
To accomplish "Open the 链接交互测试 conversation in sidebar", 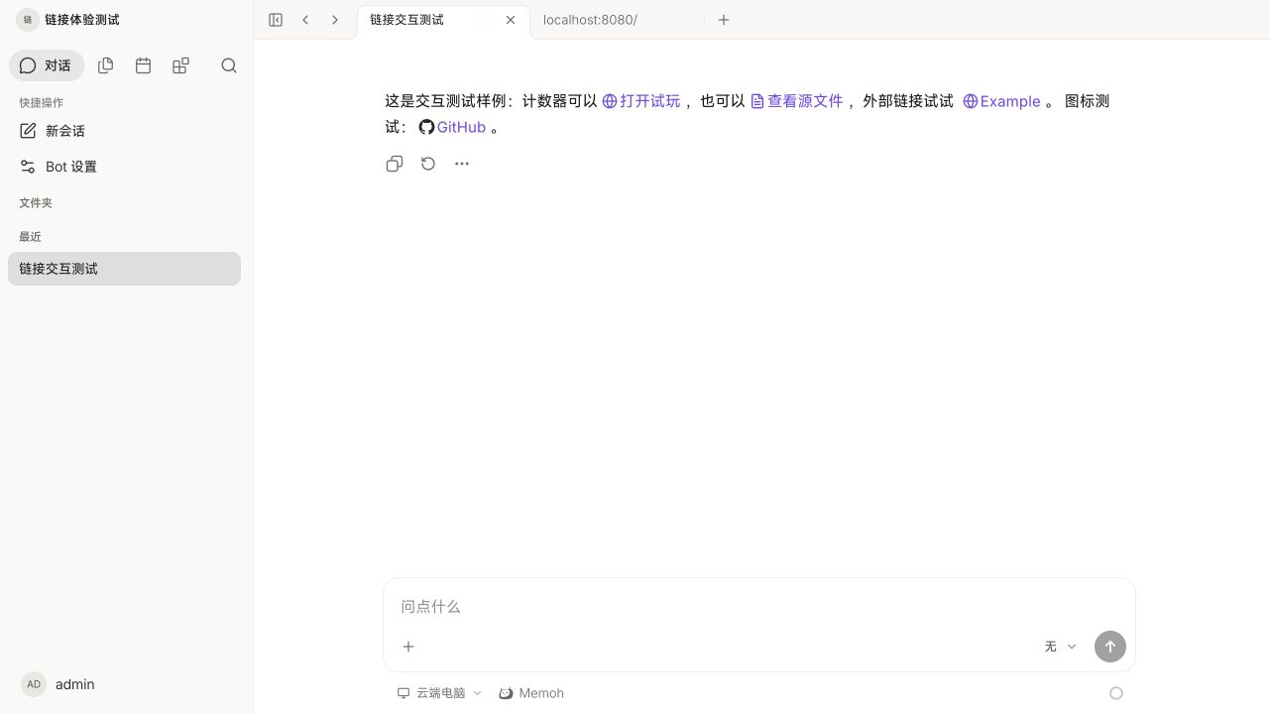I will 124,269.
